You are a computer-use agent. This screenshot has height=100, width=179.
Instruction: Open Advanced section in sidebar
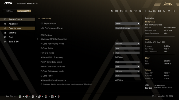17,24
